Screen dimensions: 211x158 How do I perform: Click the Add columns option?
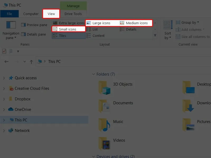pyautogui.click(x=190, y=29)
